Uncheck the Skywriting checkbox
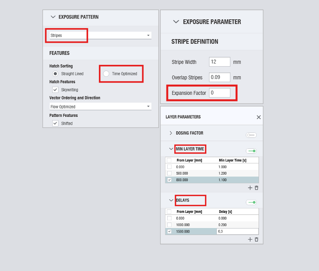Image resolution: width=319 pixels, height=271 pixels. point(55,90)
